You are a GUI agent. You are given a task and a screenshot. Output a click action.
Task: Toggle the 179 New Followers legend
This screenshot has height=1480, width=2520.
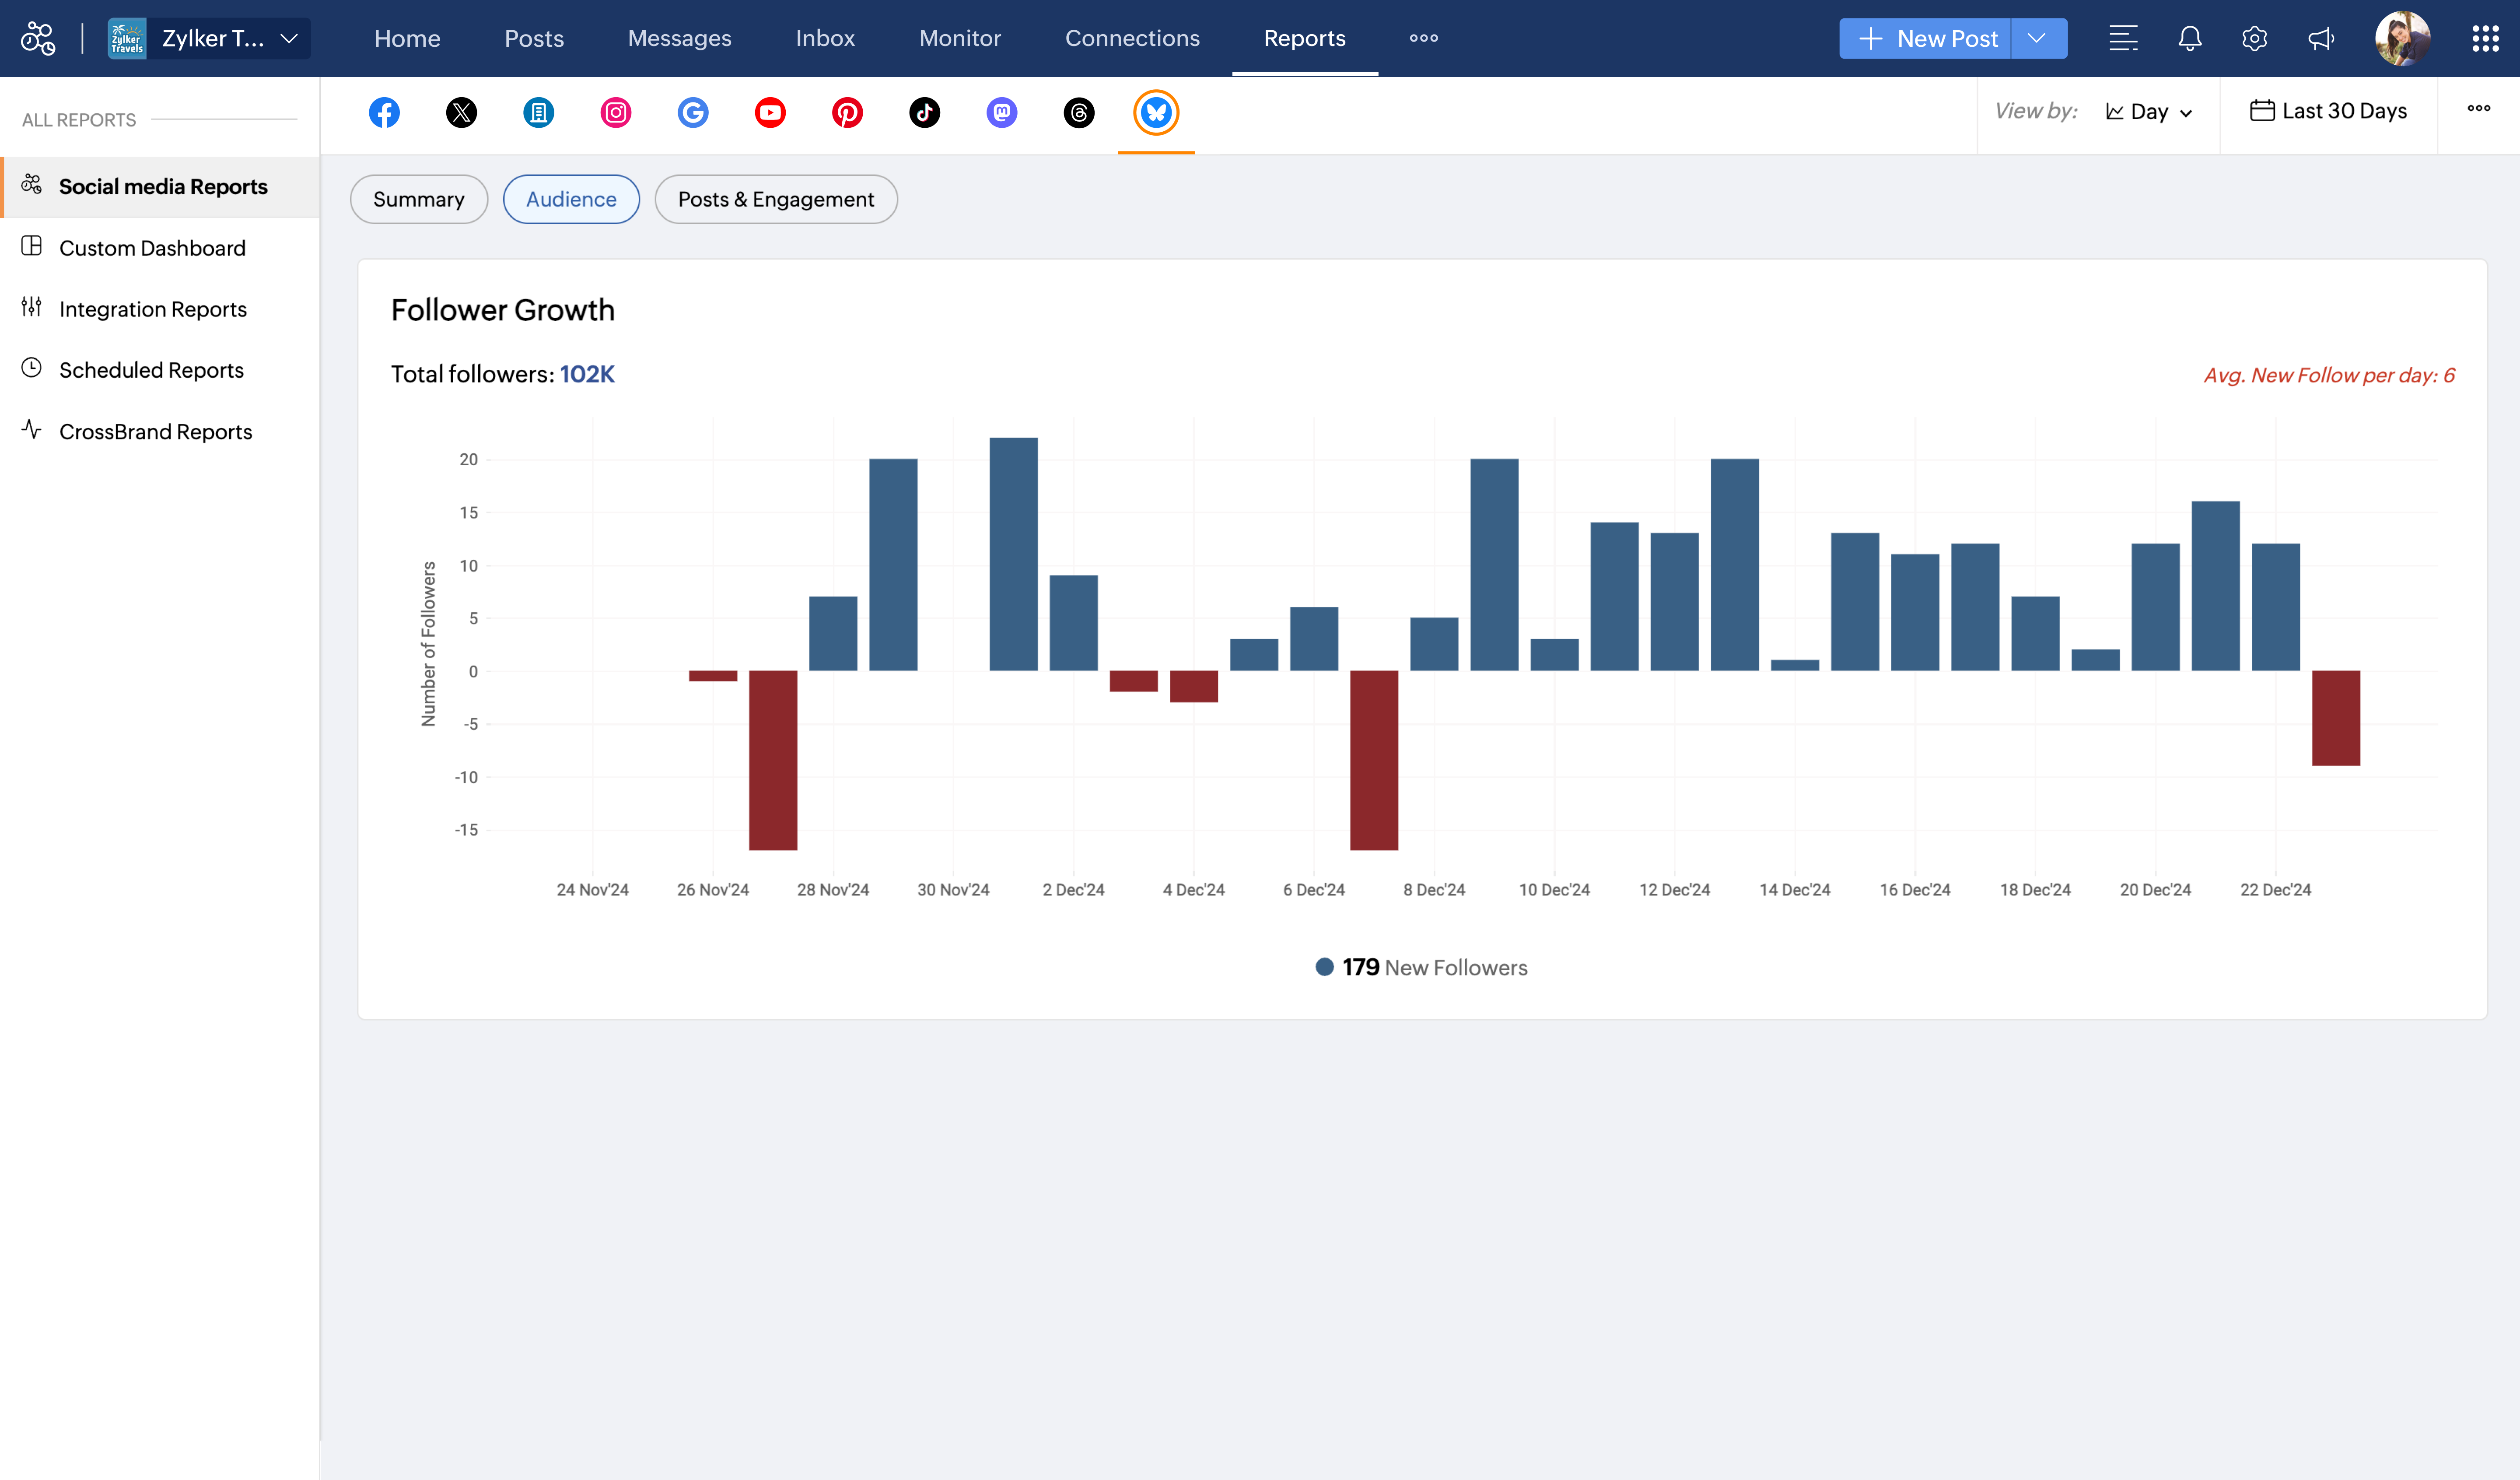1421,967
